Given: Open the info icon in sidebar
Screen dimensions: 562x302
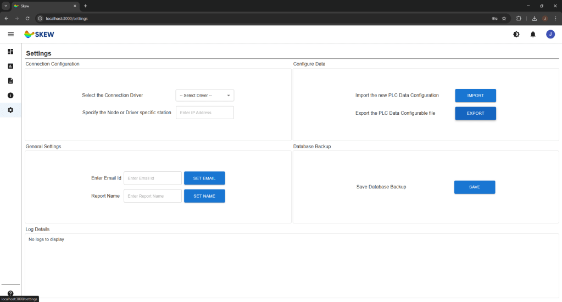Looking at the screenshot, I should click(10, 96).
